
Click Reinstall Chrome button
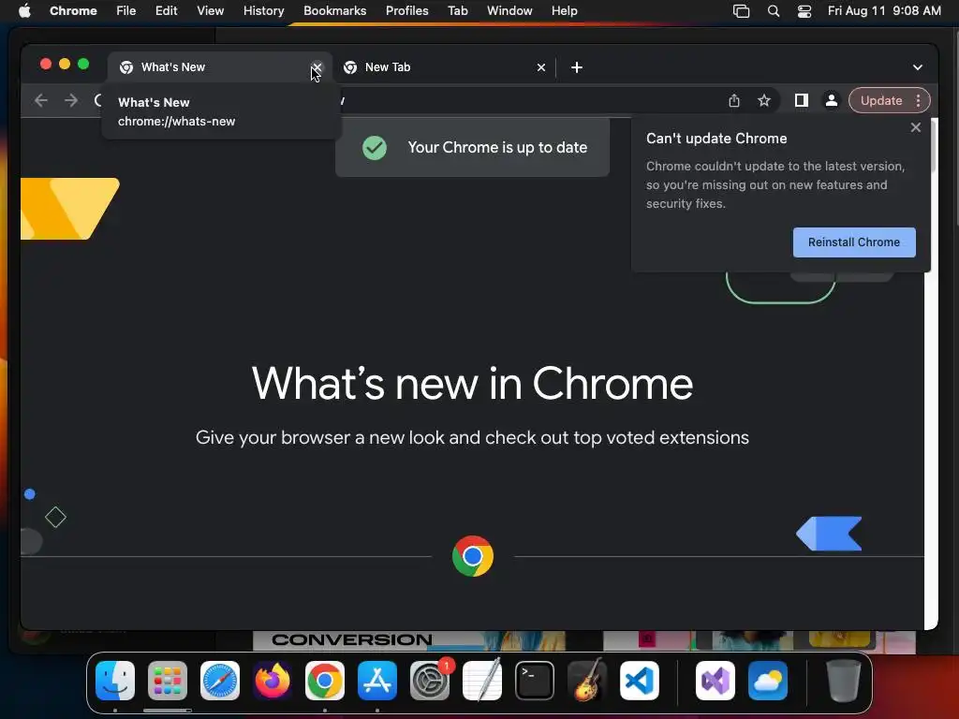coord(854,242)
